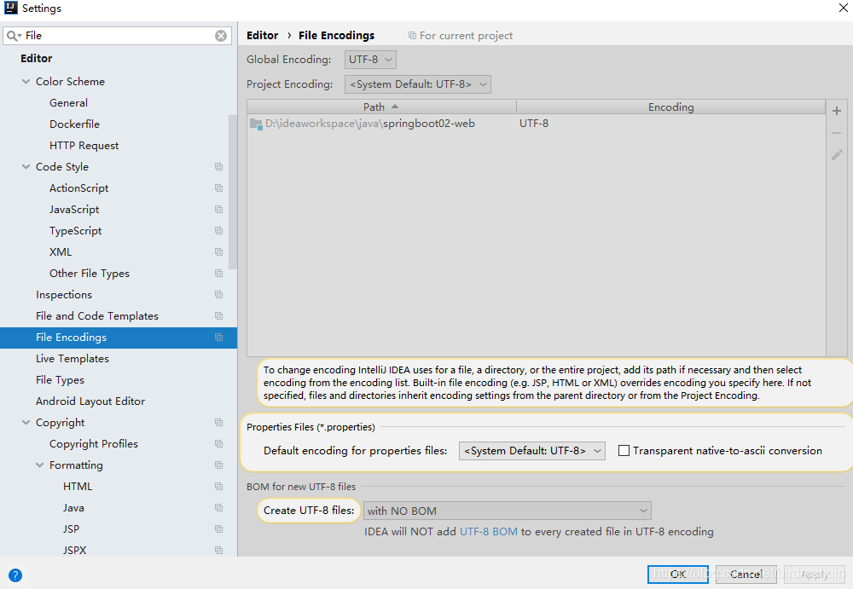Open help via the question mark icon
The image size is (853, 589).
pyautogui.click(x=15, y=575)
